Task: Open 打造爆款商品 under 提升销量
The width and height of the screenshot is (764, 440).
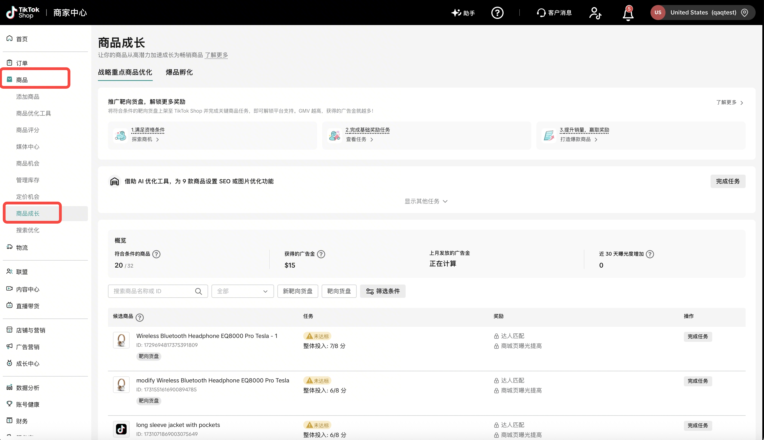Action: (579, 139)
